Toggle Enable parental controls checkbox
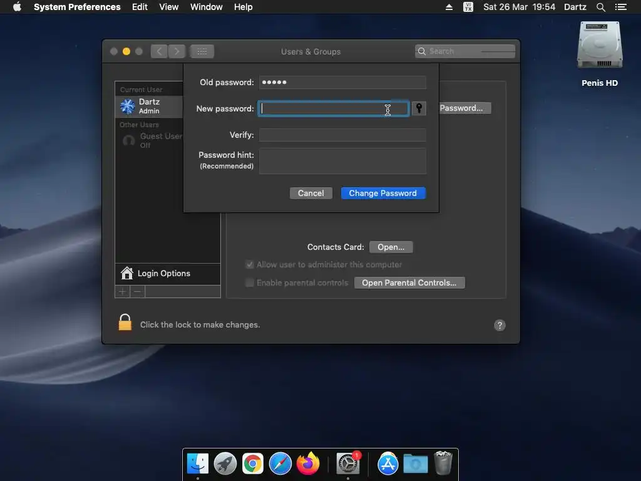Image resolution: width=641 pixels, height=481 pixels. tap(249, 282)
